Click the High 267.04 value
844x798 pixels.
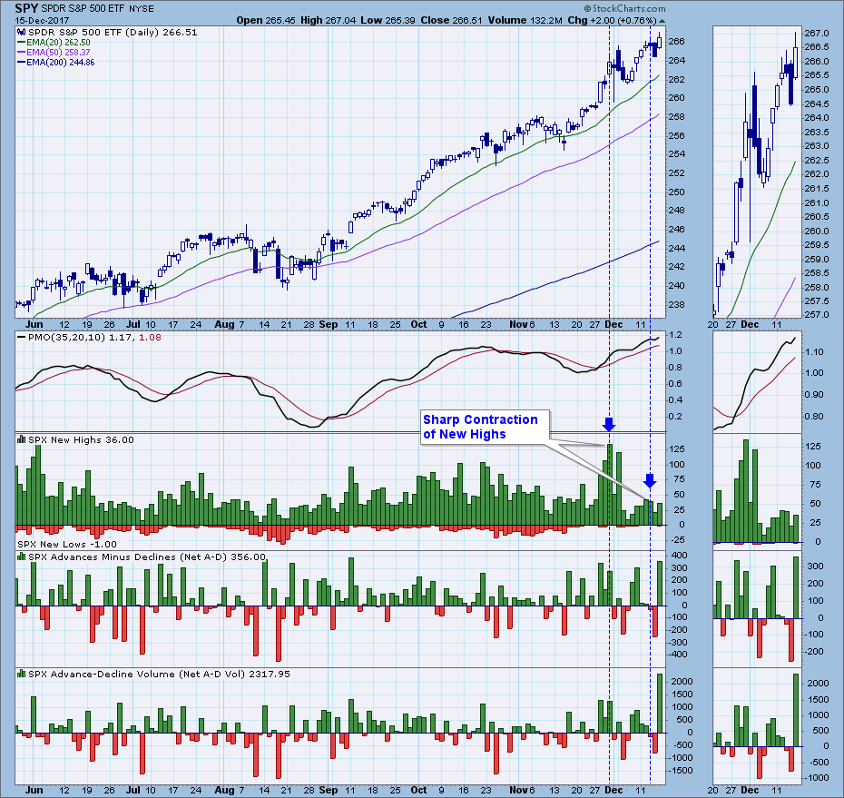[328, 21]
